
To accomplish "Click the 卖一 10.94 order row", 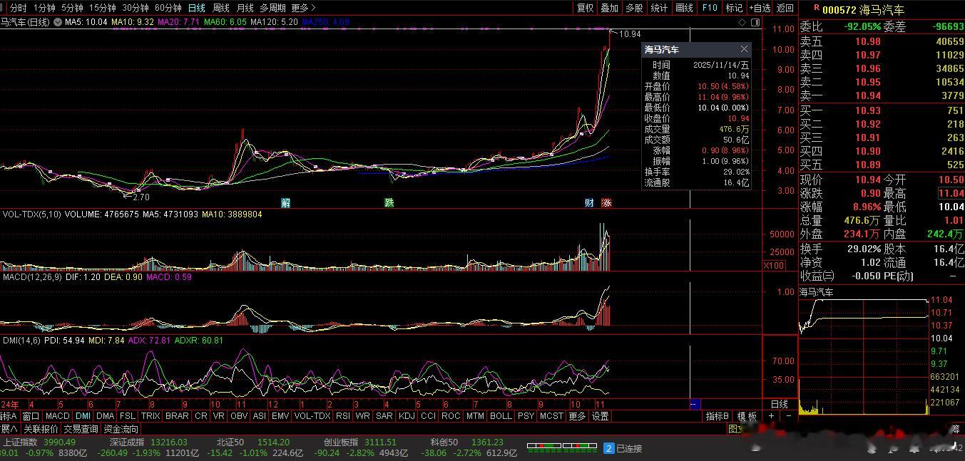I will pos(882,95).
